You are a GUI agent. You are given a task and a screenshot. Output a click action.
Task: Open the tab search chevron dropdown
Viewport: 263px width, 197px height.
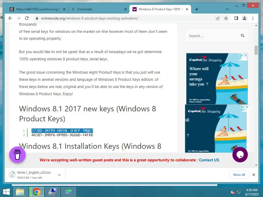coord(227,9)
